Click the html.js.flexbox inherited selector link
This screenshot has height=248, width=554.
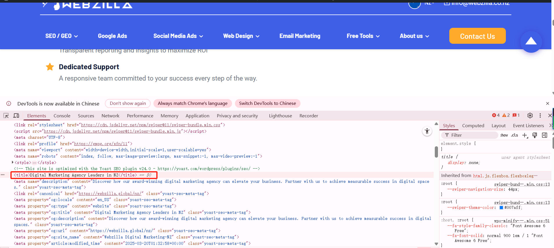click(x=505, y=176)
